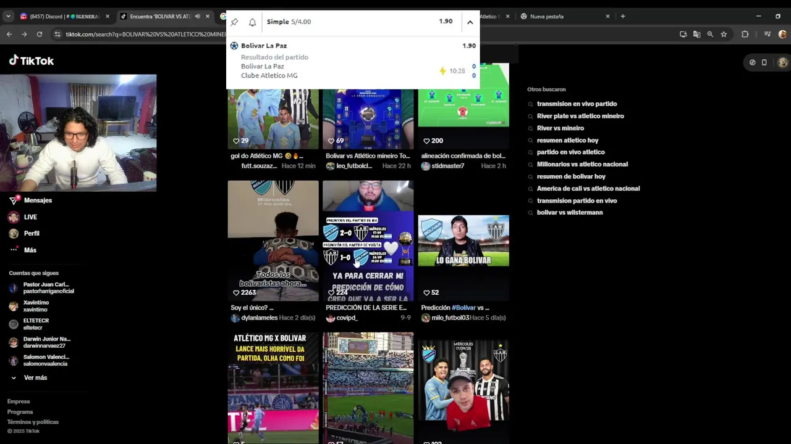791x444 pixels.
Task: Search 'Millonarios vs atletico nacional' suggestion
Action: tap(582, 165)
